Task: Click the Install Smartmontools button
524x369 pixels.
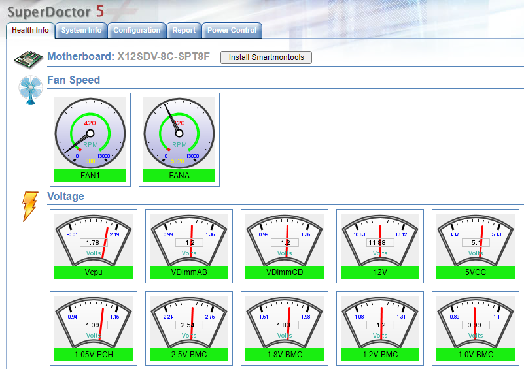Action: tap(266, 57)
